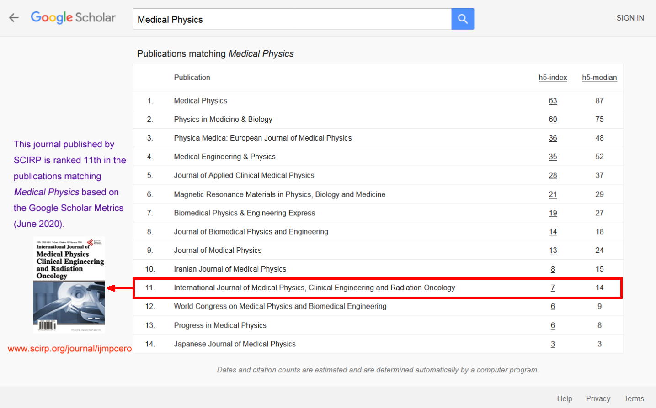Select World Congress on Medical Physics and Biomedical Engineering
656x408 pixels.
(x=280, y=307)
